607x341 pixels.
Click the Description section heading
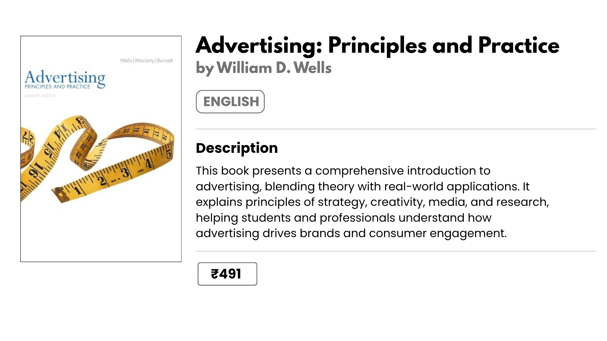(236, 148)
